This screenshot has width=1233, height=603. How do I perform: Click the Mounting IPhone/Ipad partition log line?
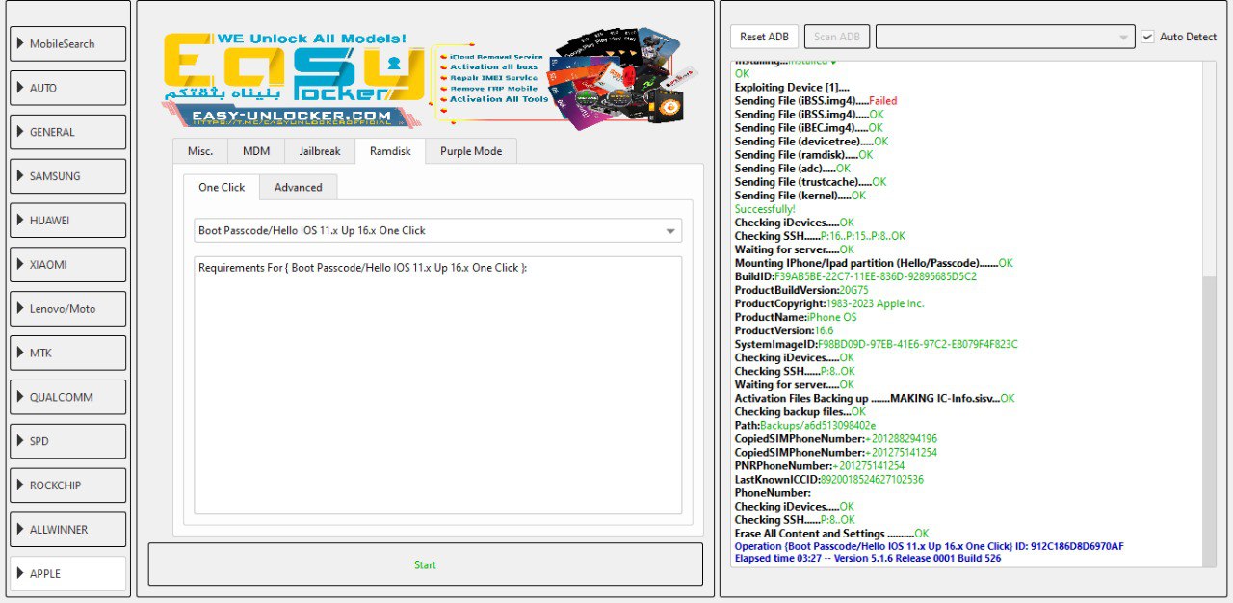point(874,263)
